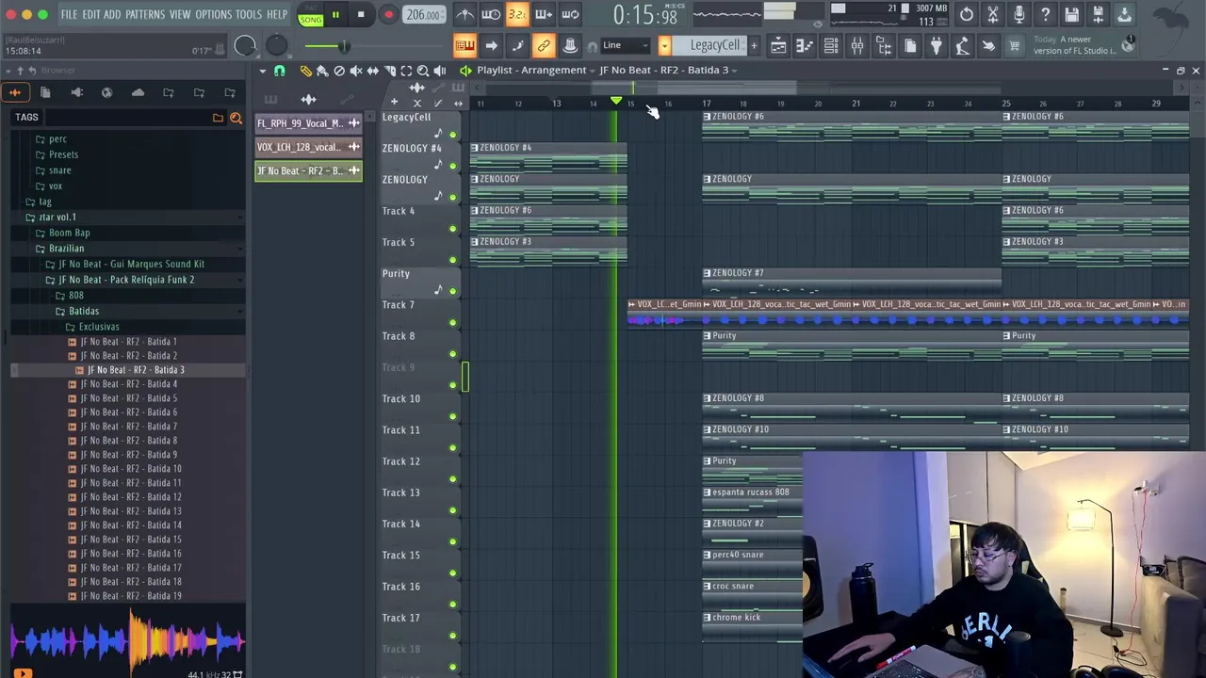Image resolution: width=1206 pixels, height=678 pixels.
Task: Mute Track 13 using its green light
Action: tap(452, 510)
